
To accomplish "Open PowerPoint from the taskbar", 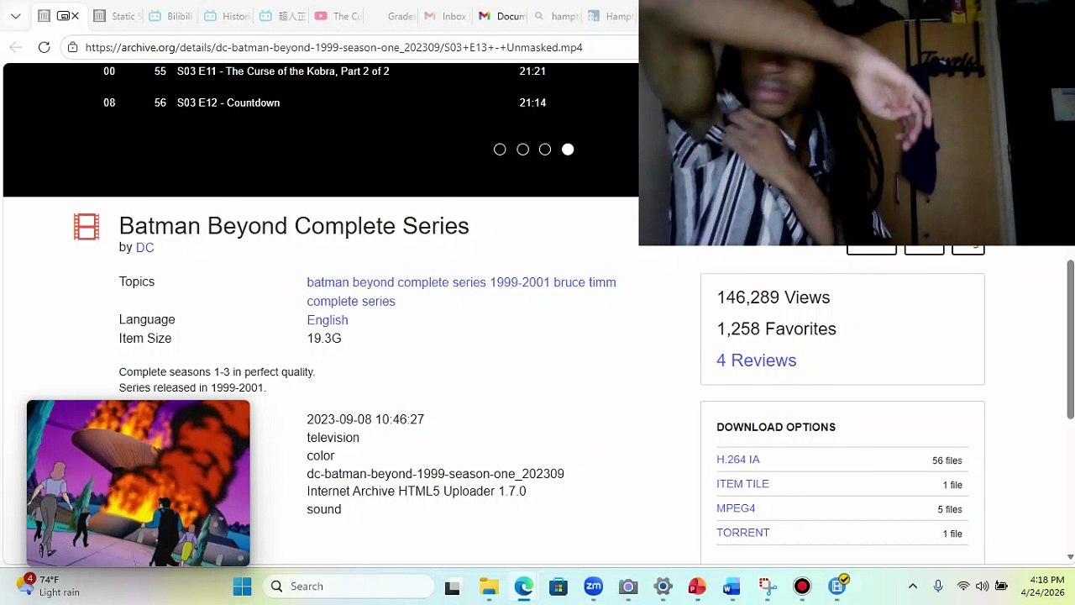I will tap(697, 587).
